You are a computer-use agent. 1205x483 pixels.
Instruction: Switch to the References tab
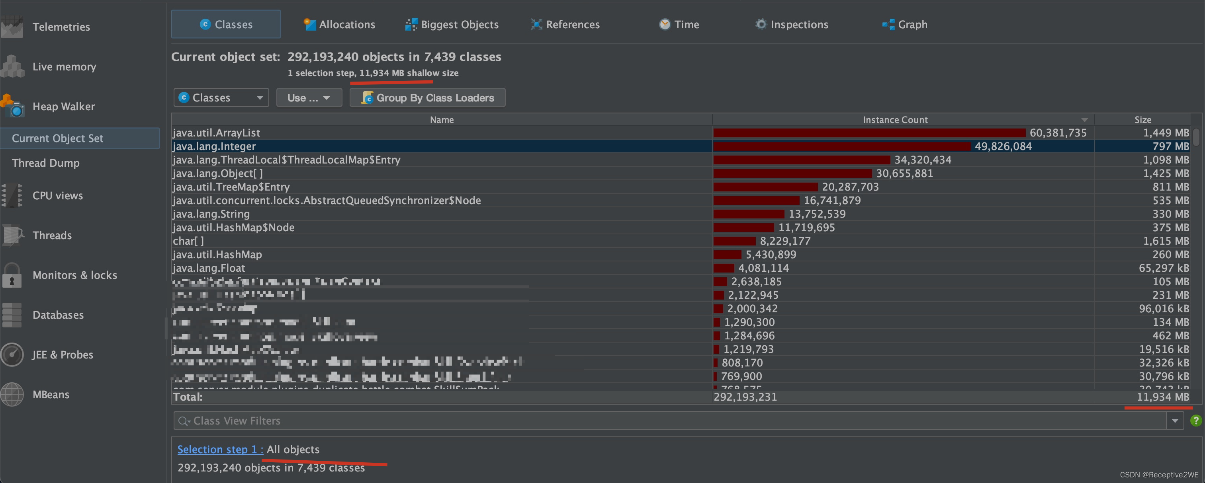coord(565,24)
